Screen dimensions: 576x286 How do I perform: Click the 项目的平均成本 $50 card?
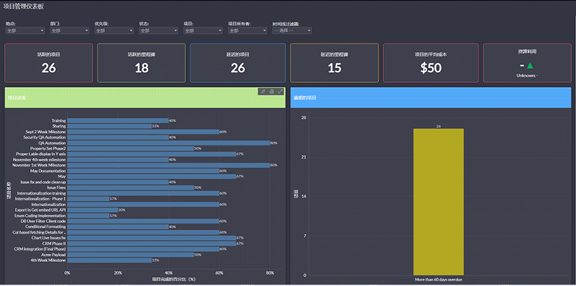tap(431, 62)
